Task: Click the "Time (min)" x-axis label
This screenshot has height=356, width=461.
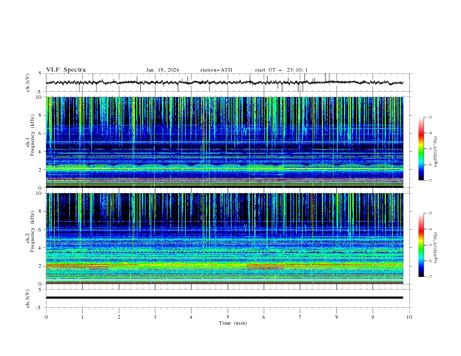Action: [x=233, y=323]
